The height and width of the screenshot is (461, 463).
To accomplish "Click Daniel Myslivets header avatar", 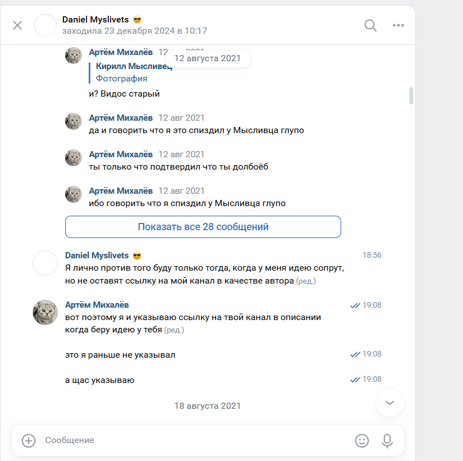I will point(46,26).
